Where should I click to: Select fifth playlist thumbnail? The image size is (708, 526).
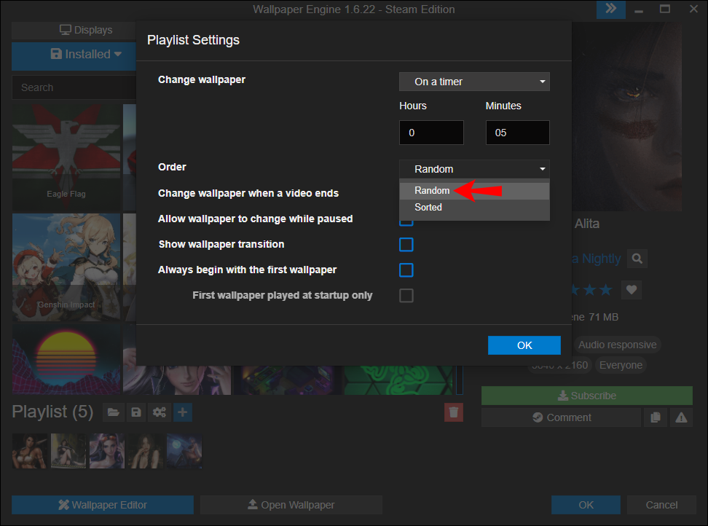point(184,451)
